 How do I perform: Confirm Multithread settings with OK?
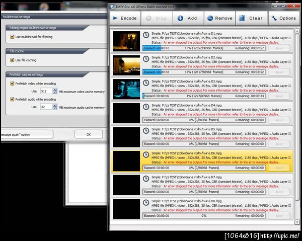tap(89, 134)
